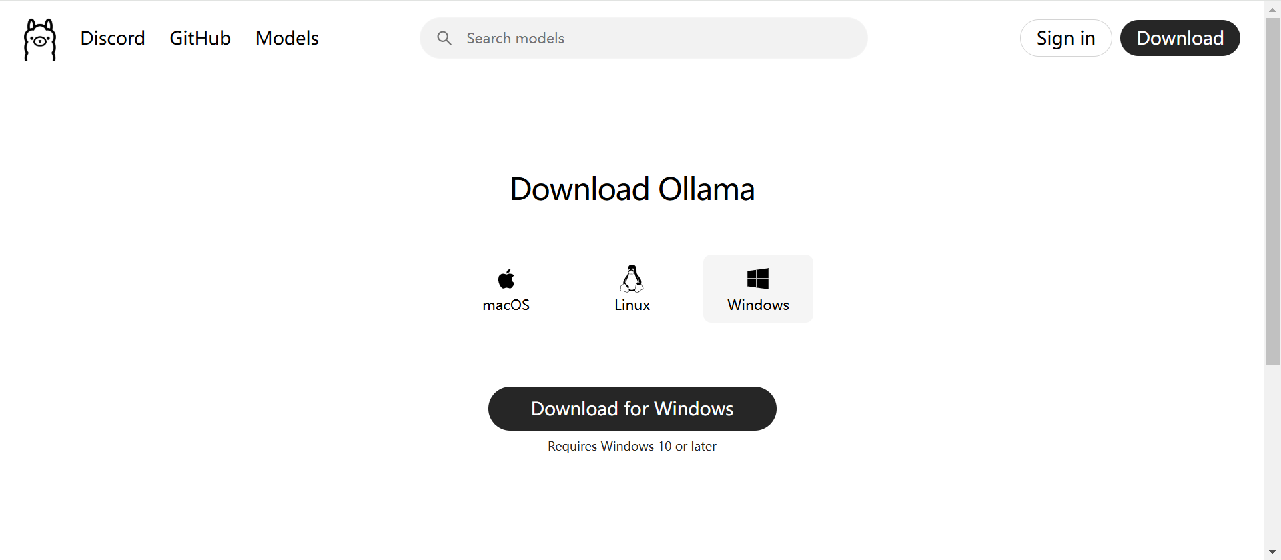This screenshot has height=560, width=1281.
Task: Choose the Windows platform tab label
Action: 758,305
